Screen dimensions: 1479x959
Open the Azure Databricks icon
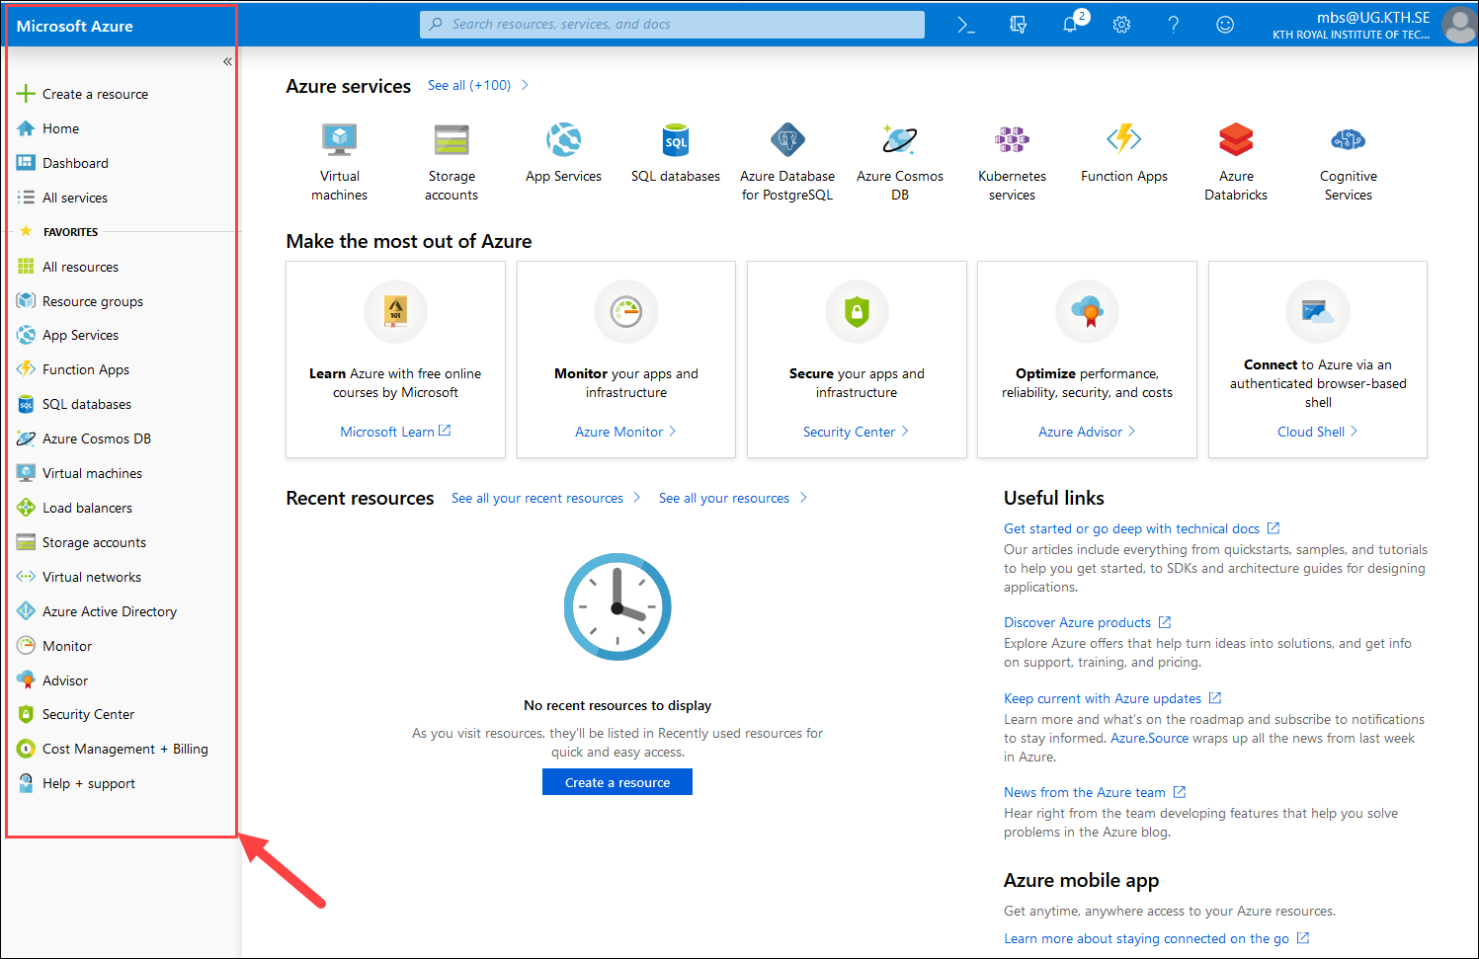point(1235,140)
